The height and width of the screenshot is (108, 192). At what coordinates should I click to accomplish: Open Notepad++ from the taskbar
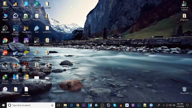click(x=145, y=105)
